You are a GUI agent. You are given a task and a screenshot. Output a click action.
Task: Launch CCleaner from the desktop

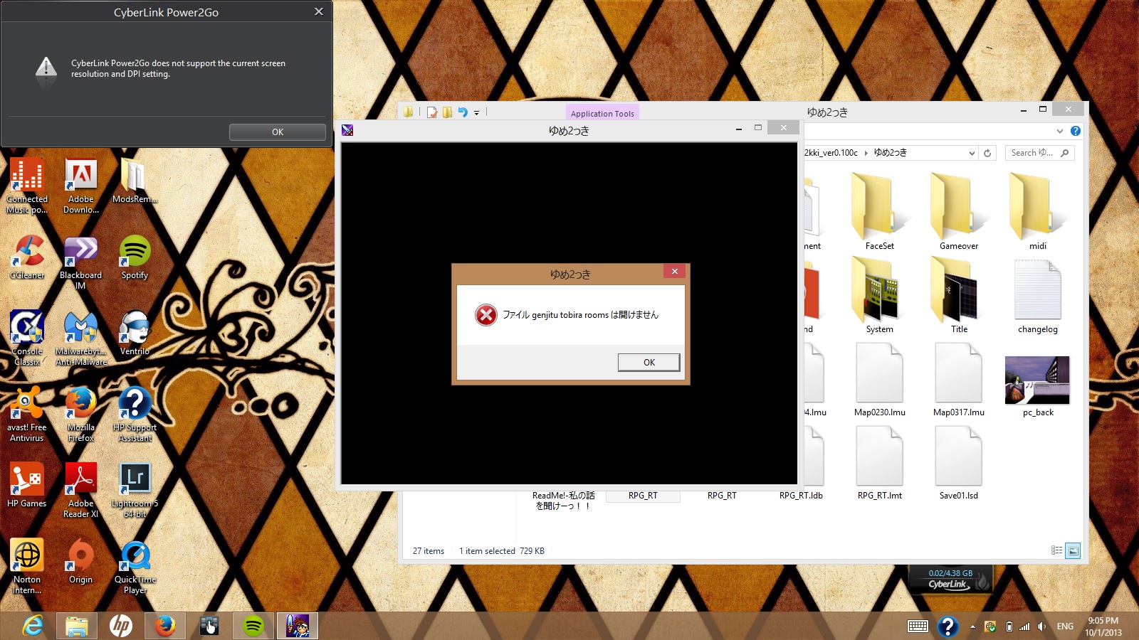click(27, 256)
